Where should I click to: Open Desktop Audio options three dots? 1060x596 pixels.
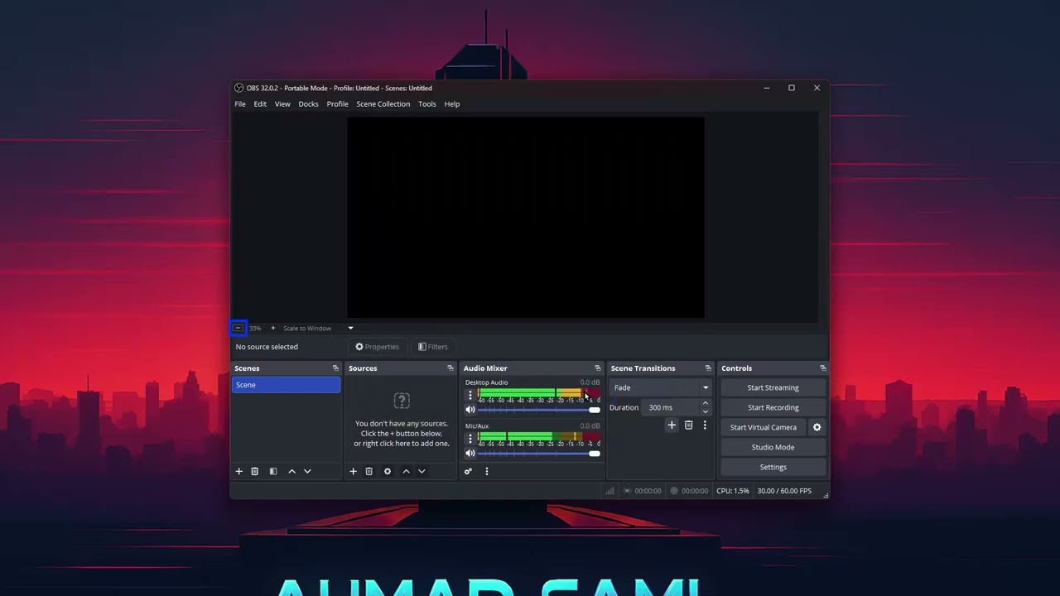pos(470,395)
